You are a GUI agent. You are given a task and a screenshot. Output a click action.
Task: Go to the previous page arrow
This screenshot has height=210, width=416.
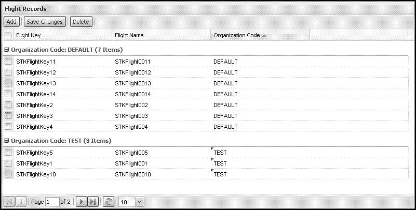(x=20, y=202)
